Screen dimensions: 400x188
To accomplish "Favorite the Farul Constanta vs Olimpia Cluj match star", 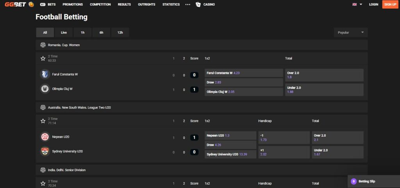I will (43, 58).
